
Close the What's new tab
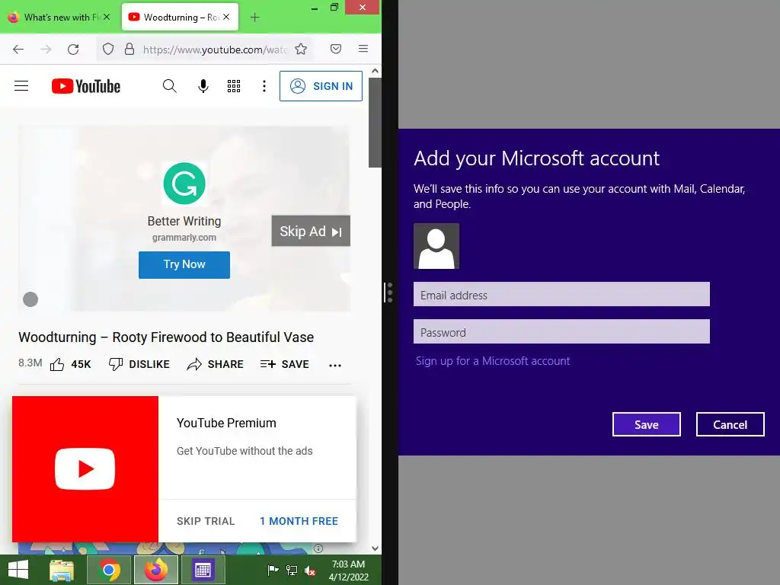click(x=107, y=17)
